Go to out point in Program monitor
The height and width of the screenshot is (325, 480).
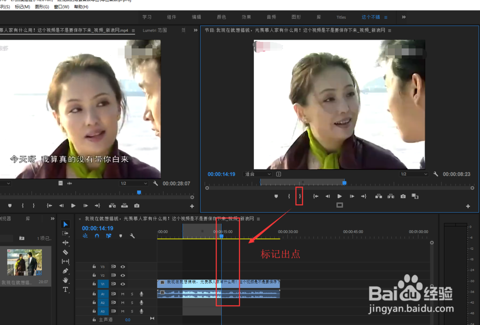[x=364, y=196]
